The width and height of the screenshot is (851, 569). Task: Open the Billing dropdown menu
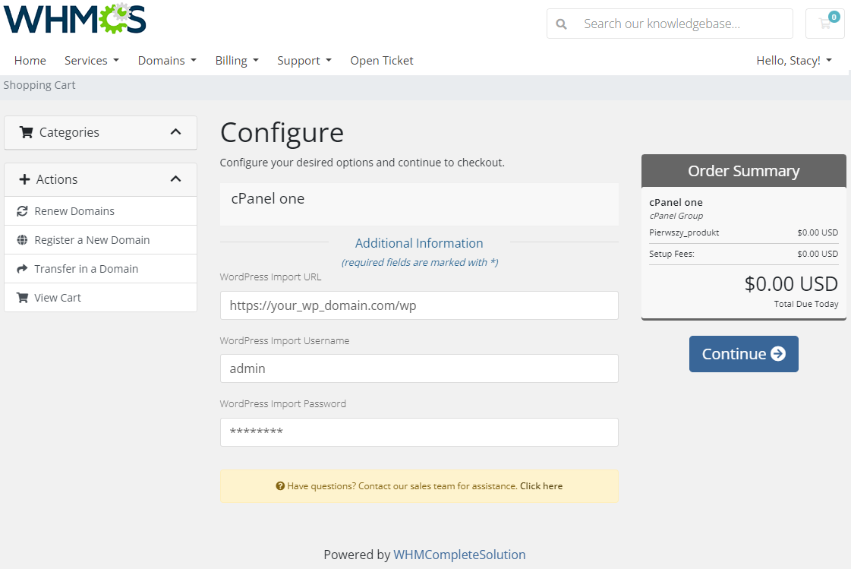click(x=236, y=60)
